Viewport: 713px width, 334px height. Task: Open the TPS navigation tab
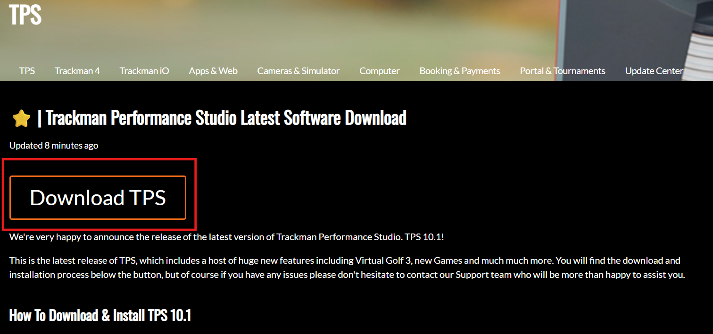point(27,71)
